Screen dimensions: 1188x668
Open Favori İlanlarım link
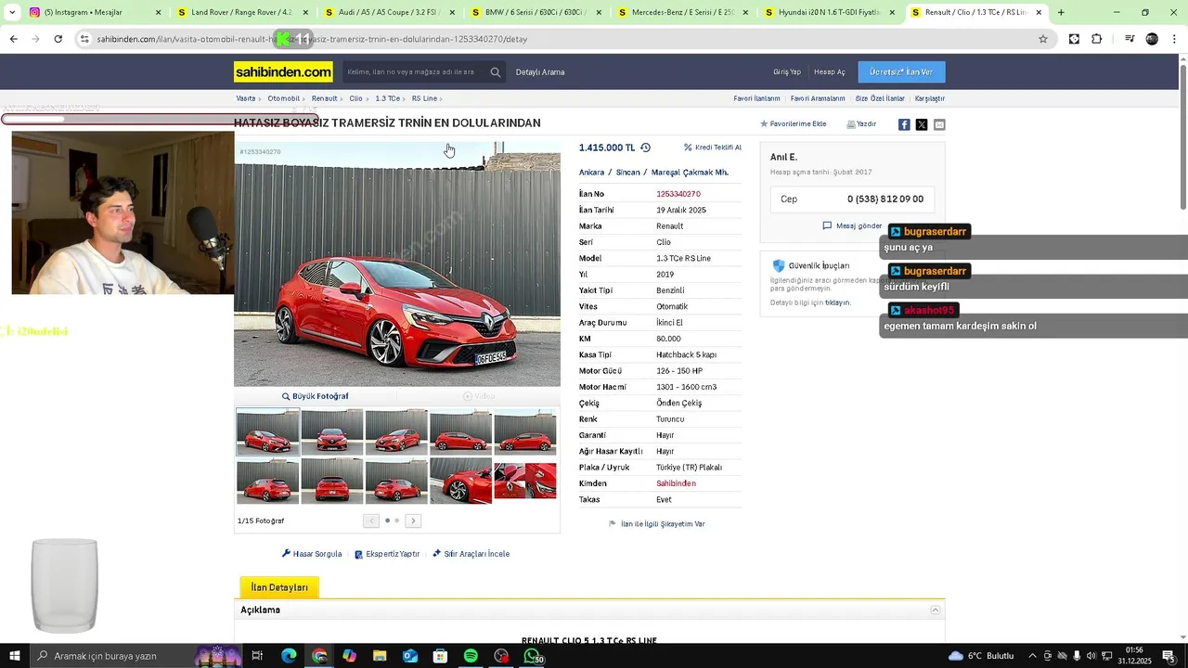(756, 98)
